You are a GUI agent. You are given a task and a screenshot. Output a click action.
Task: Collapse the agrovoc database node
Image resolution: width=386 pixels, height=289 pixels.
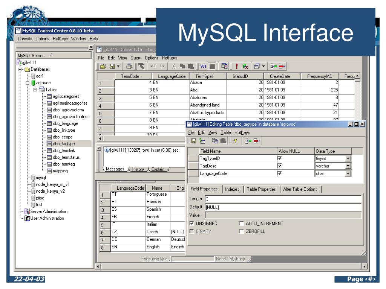pyautogui.click(x=28, y=83)
